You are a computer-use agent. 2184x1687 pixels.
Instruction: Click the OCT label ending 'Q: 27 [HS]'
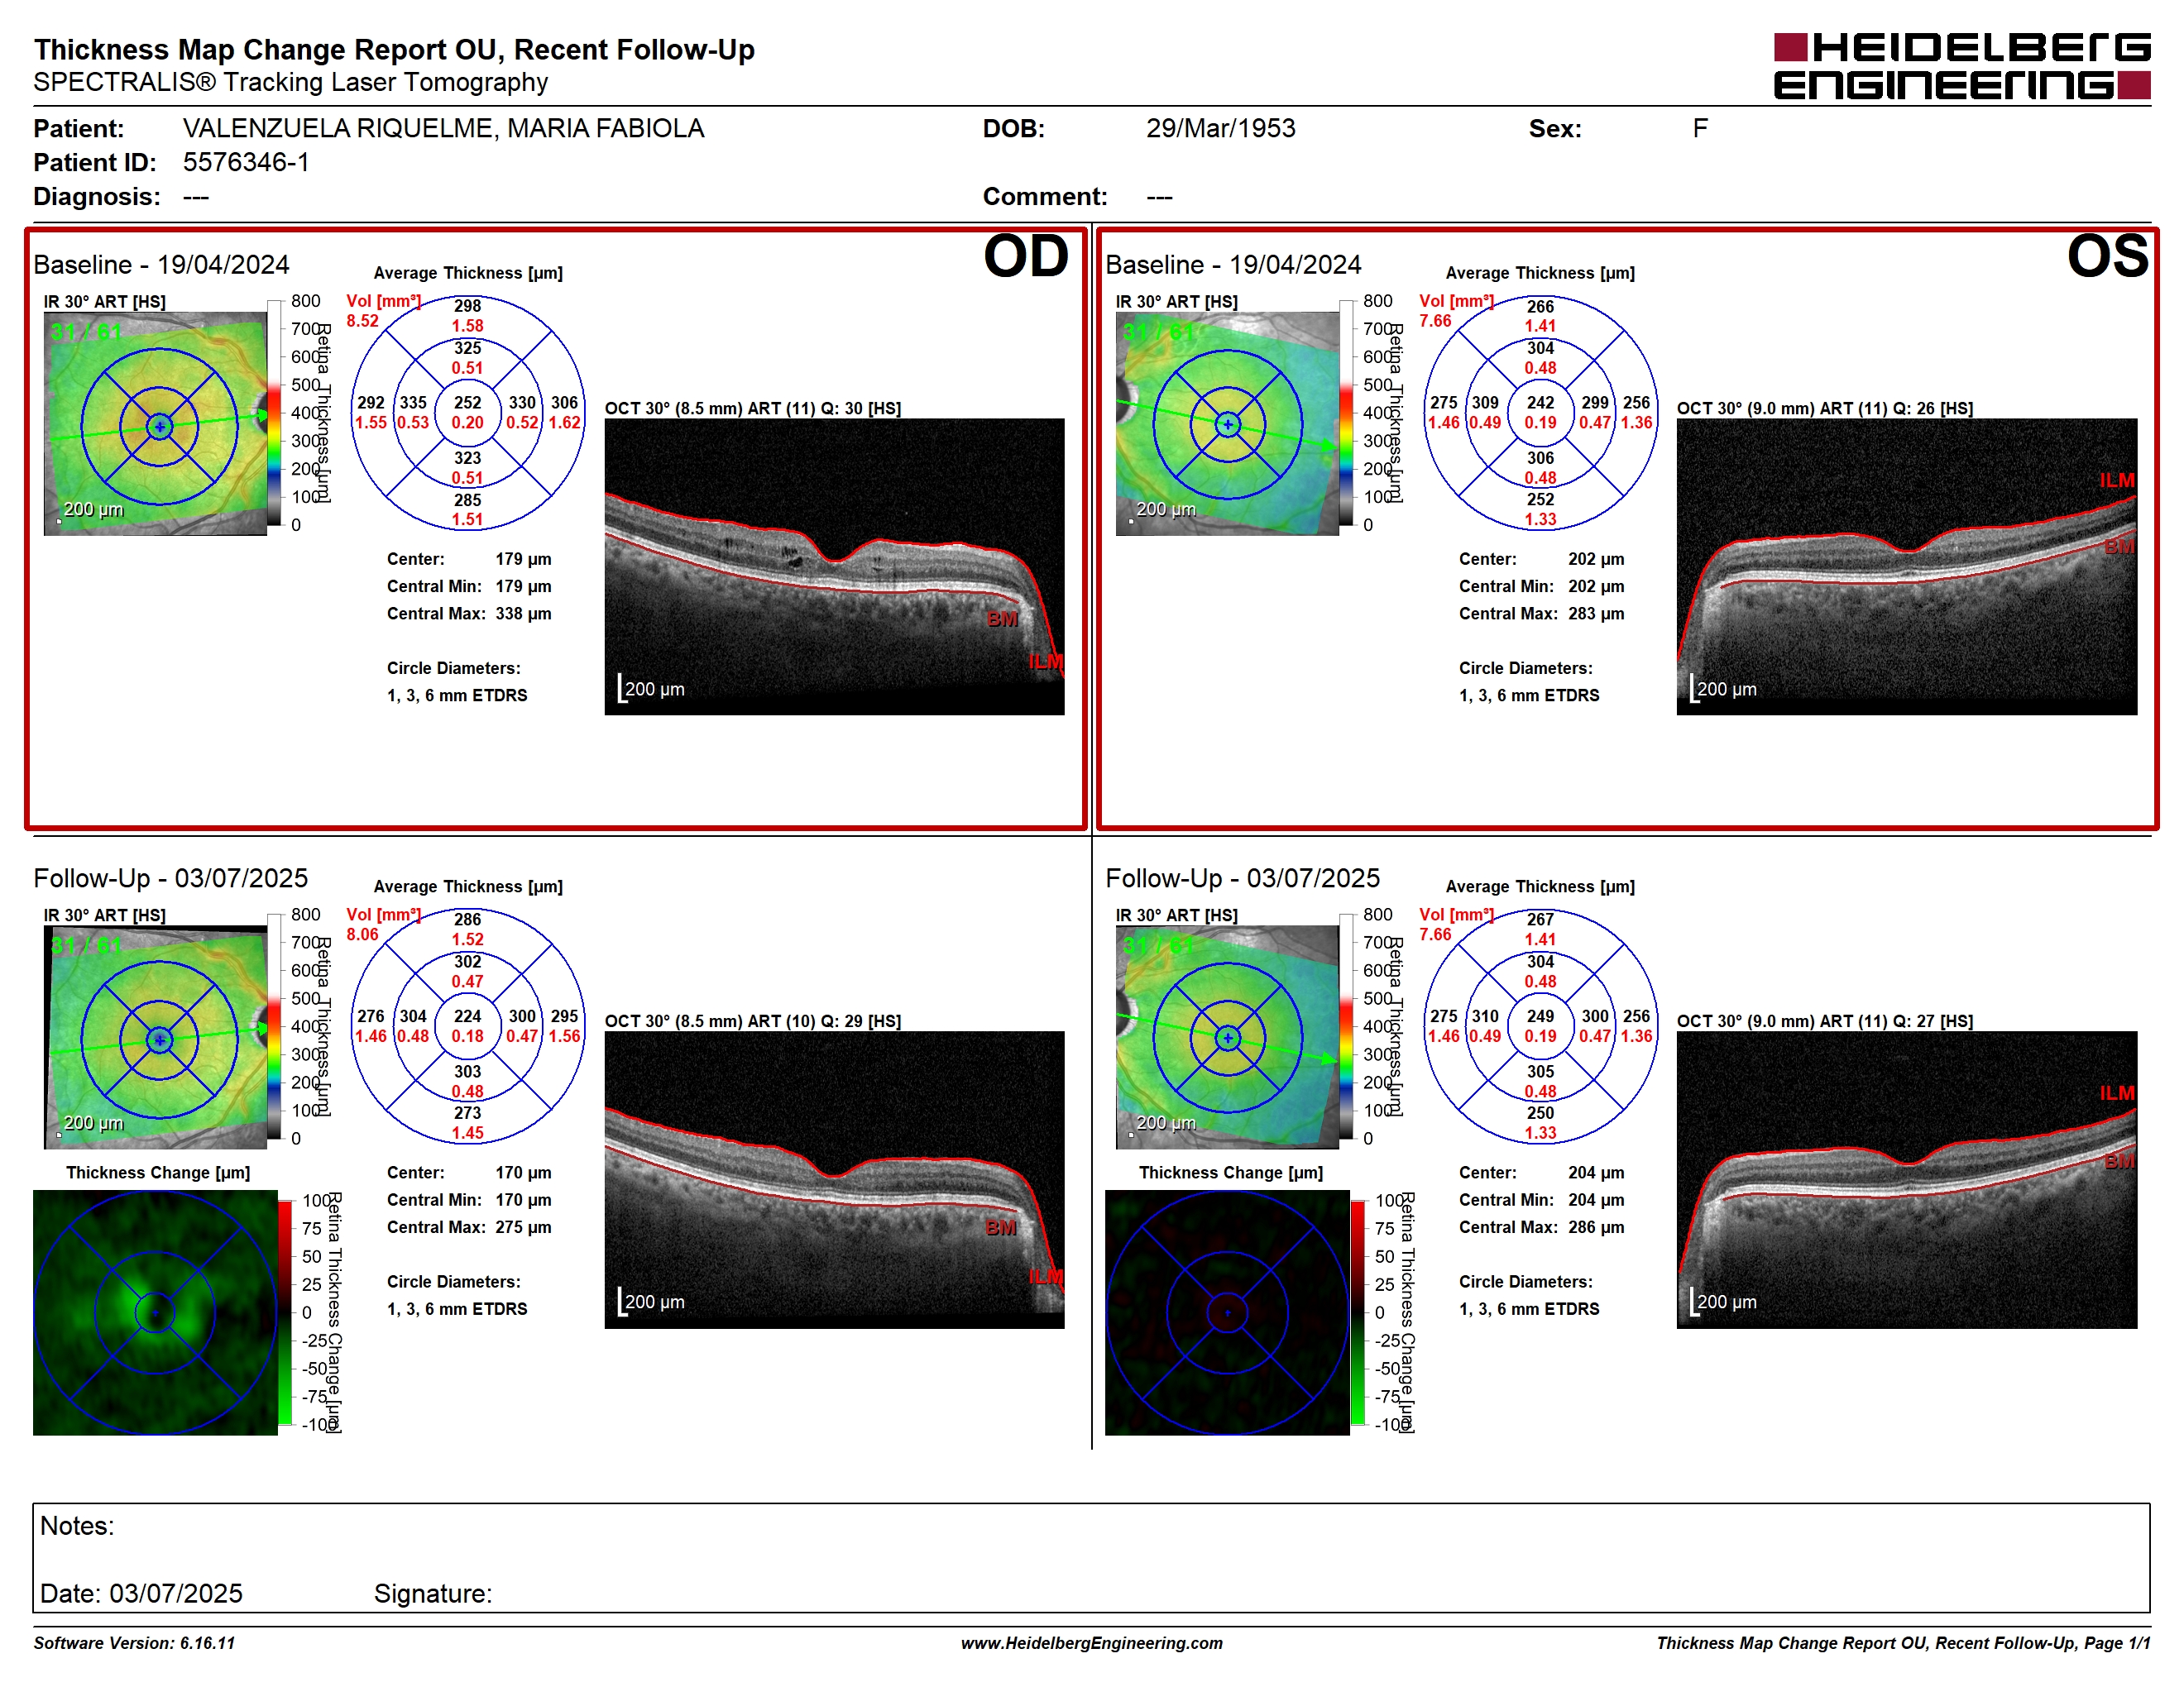(x=1825, y=1021)
